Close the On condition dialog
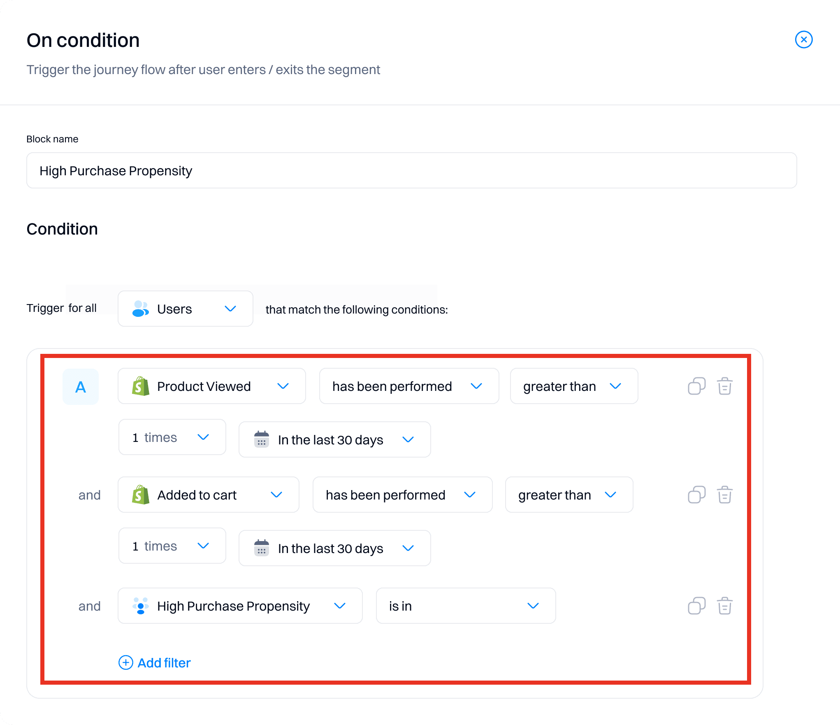The height and width of the screenshot is (725, 840). click(x=803, y=40)
